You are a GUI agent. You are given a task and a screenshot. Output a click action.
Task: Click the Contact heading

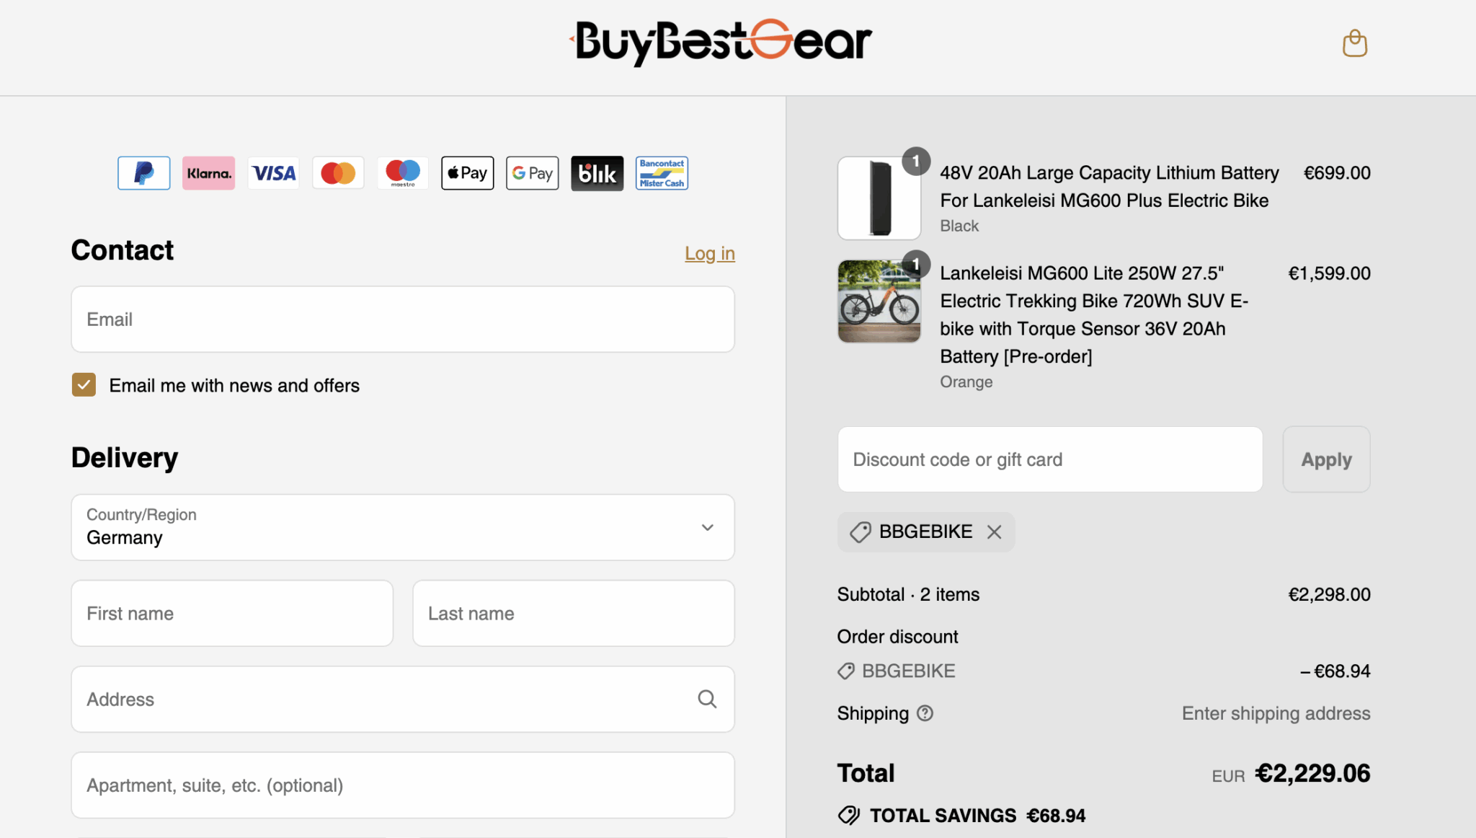(x=123, y=250)
